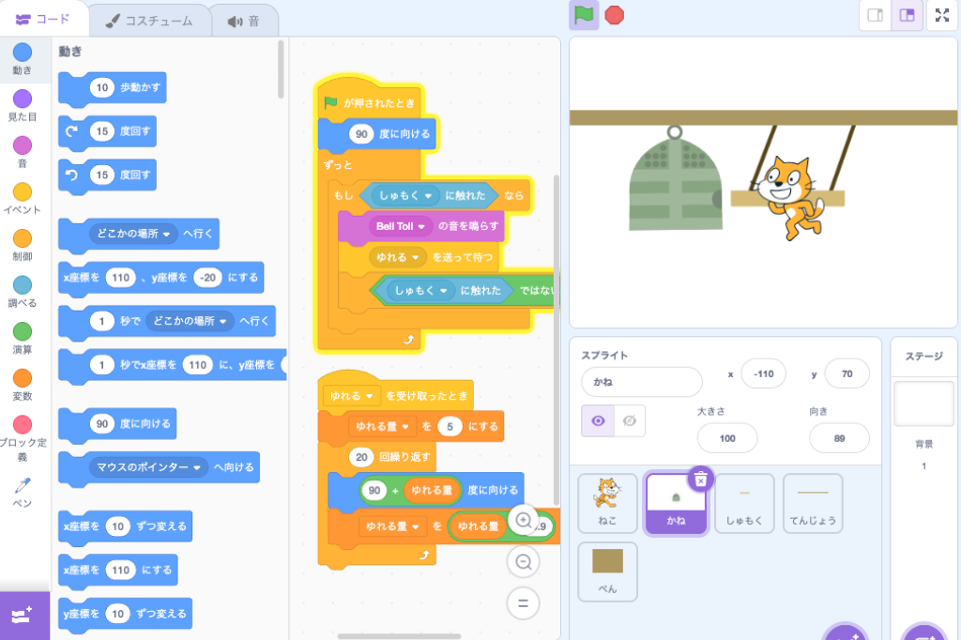Hide the sprite with crossed-eye toggle

coord(629,421)
